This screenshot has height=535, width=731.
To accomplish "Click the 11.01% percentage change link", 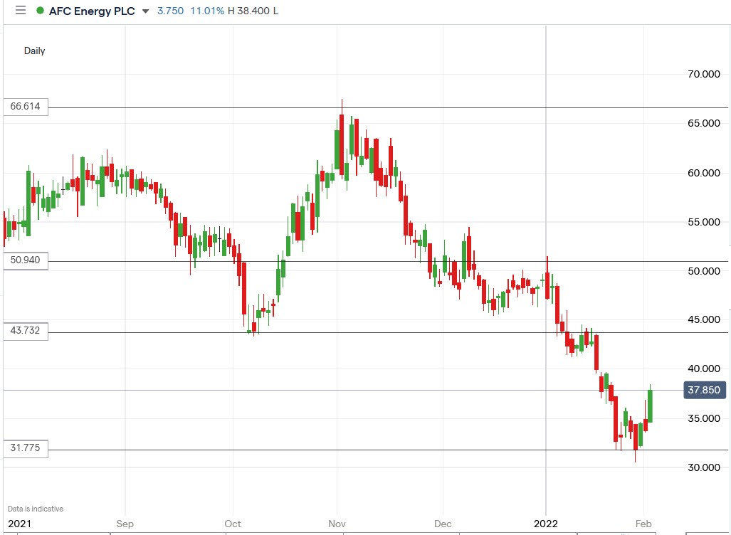I will (x=206, y=11).
